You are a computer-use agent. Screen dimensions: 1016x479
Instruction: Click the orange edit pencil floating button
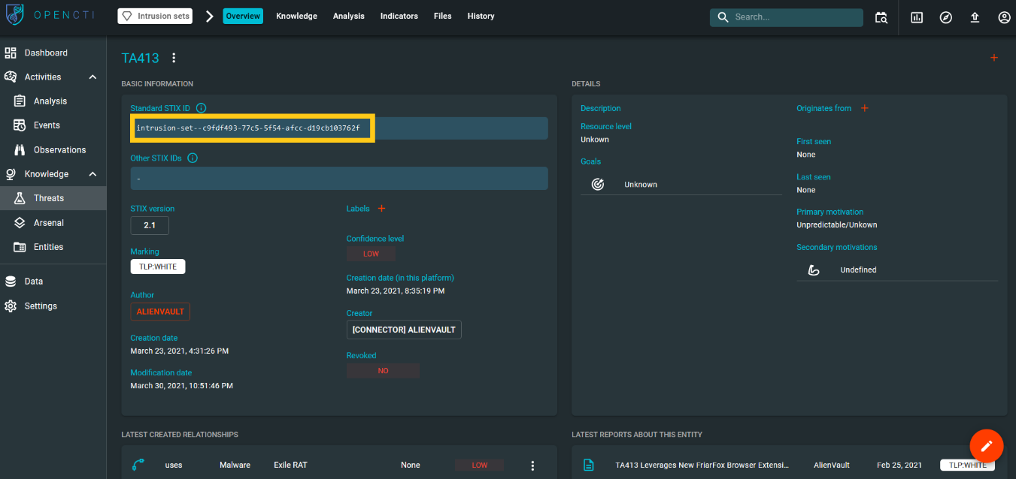987,446
